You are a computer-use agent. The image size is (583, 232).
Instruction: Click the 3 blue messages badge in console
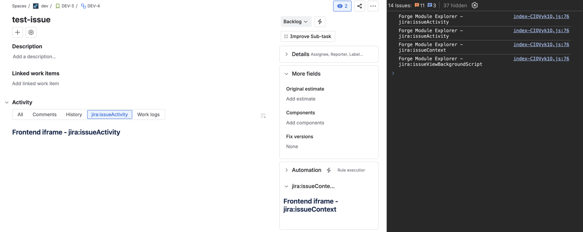coord(432,5)
